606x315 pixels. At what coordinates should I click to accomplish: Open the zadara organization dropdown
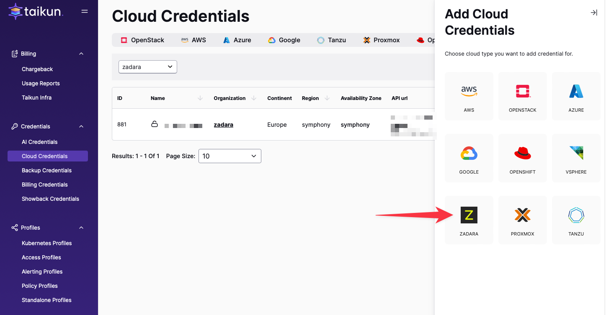[x=148, y=67]
